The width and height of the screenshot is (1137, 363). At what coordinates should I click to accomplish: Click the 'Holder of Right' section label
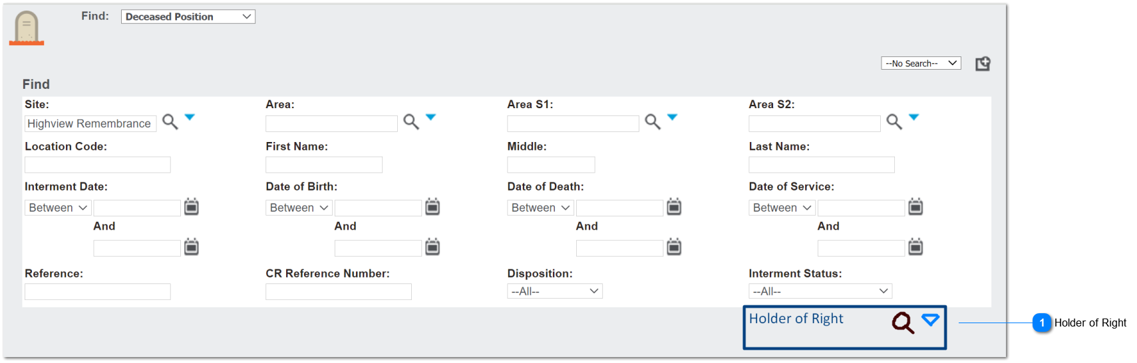(x=796, y=319)
